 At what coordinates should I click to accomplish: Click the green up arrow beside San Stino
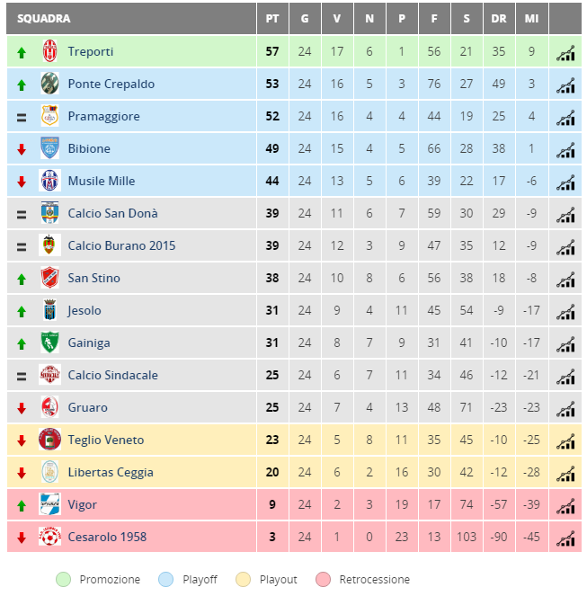[x=22, y=279]
